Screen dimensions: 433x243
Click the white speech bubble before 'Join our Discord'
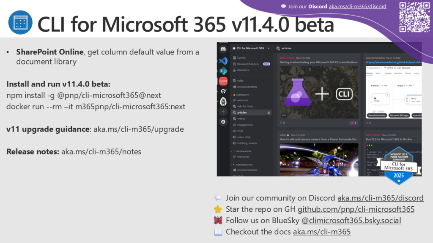(283, 6)
